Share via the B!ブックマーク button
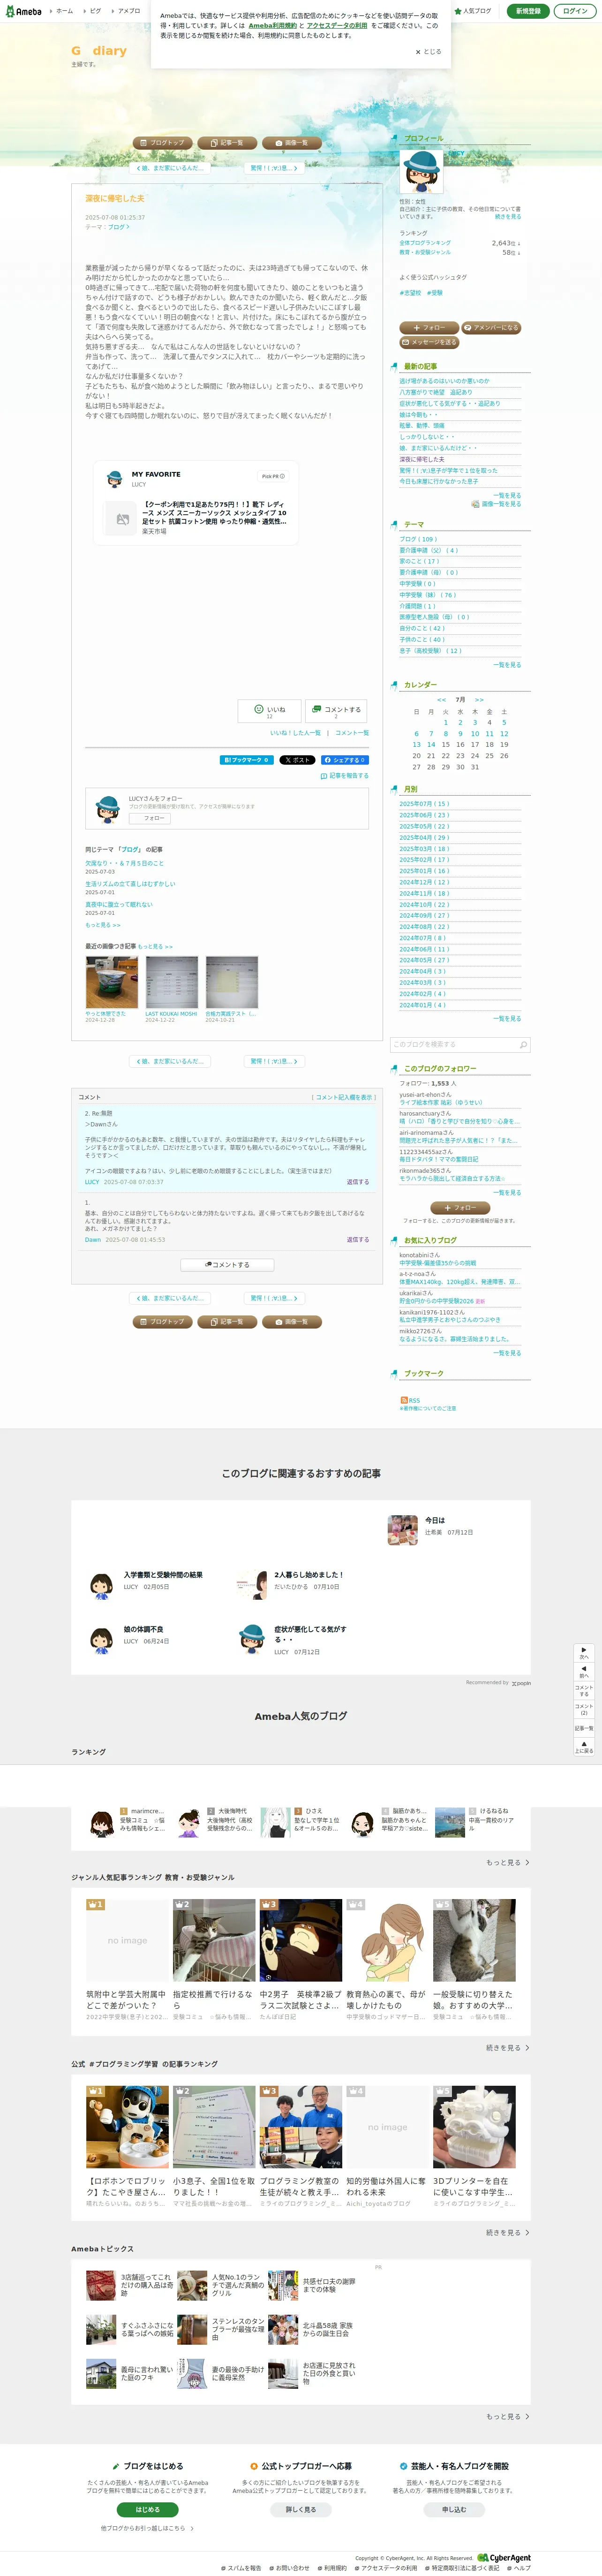The height and width of the screenshot is (2576, 602). [x=246, y=760]
